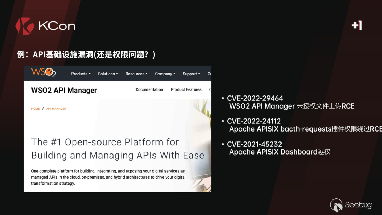Expand the Company dropdown menu
Screen dimensions: 382x215
point(165,74)
